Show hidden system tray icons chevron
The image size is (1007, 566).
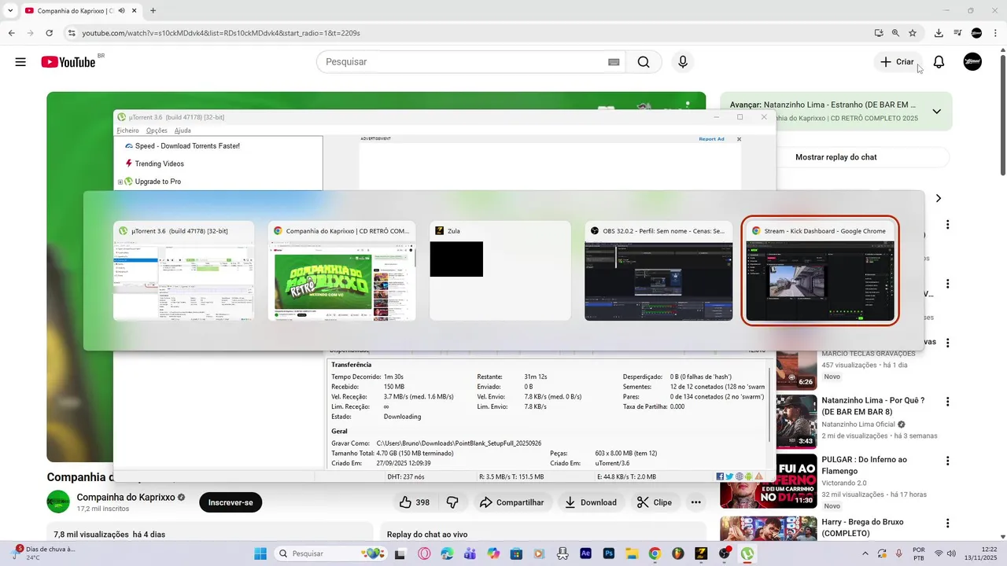[x=865, y=553]
